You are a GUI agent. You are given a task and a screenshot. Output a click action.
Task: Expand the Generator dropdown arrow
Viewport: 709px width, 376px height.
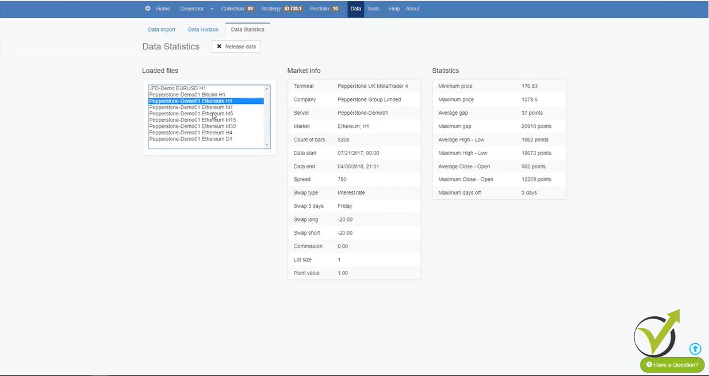[x=212, y=9]
